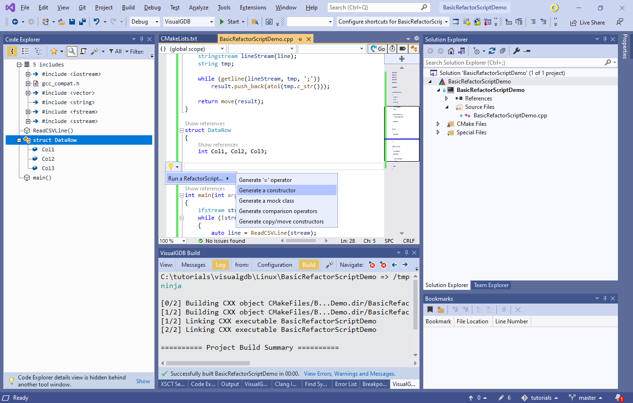Expand the Special Files node

438,132
